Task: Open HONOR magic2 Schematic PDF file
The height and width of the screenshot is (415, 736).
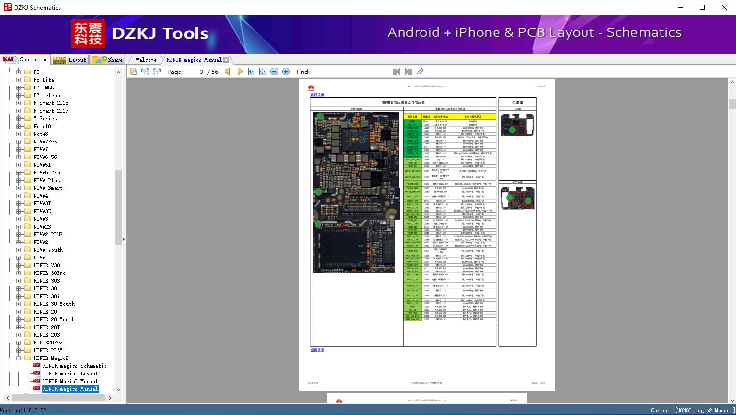Action: click(x=75, y=366)
